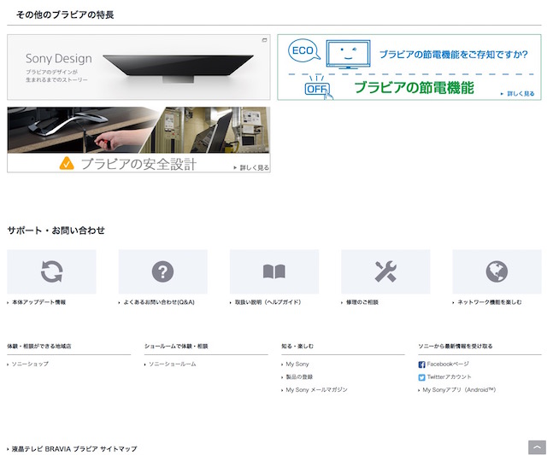Click ショールームで体験・相談 column heading
547x455 pixels.
176,346
